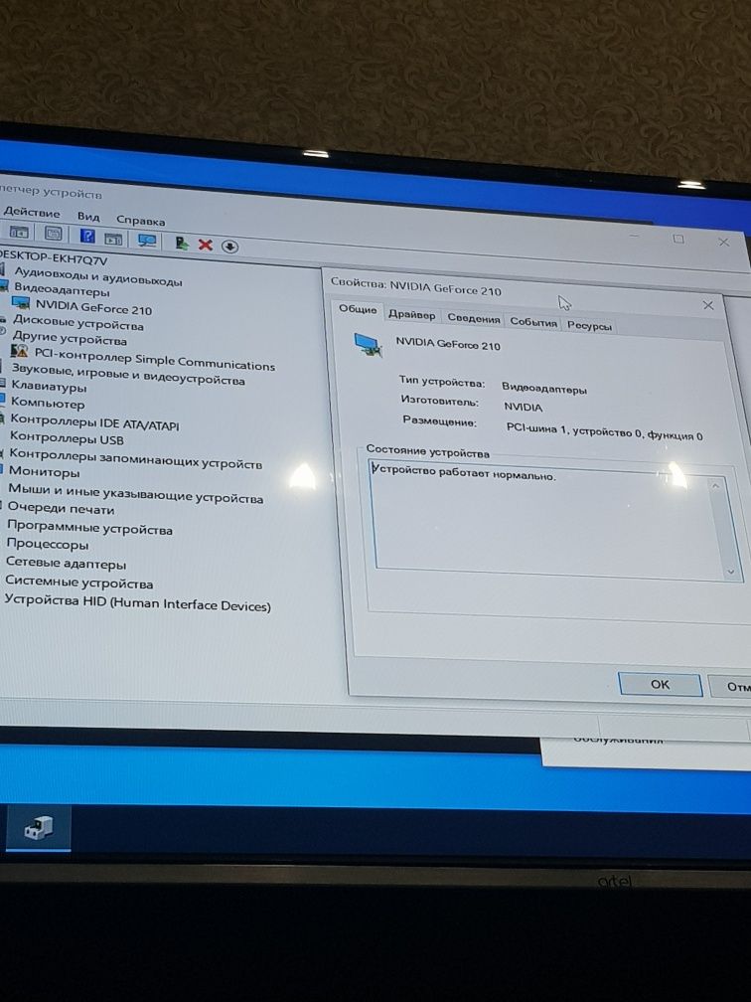Switch to the Ресурсы tab

pyautogui.click(x=589, y=326)
